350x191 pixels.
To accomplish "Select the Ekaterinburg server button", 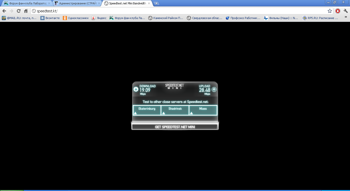I will point(147,110).
